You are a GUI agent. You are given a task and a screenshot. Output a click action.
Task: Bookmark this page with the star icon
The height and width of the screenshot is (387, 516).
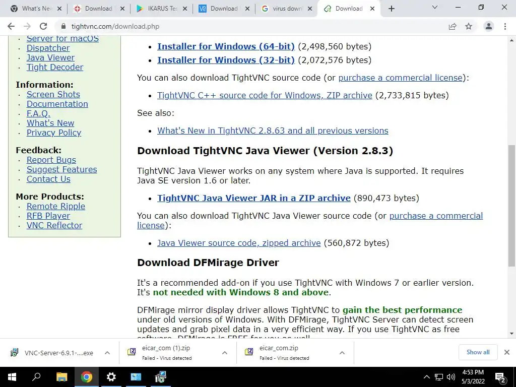469,26
